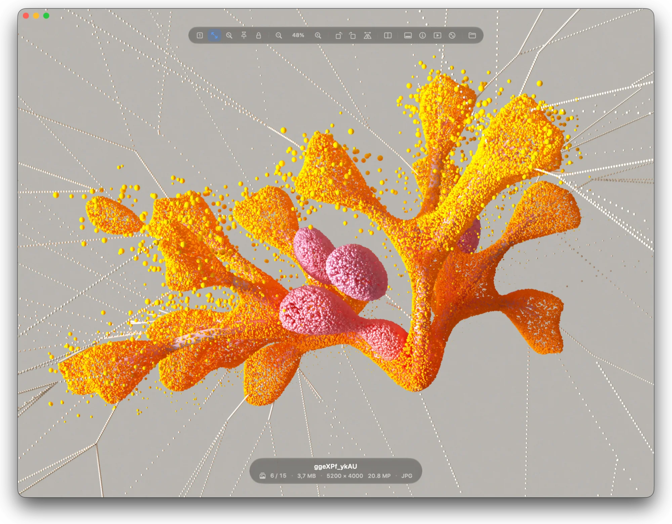
Task: Click the filename ggeXPf_ykAU
Action: (x=335, y=466)
